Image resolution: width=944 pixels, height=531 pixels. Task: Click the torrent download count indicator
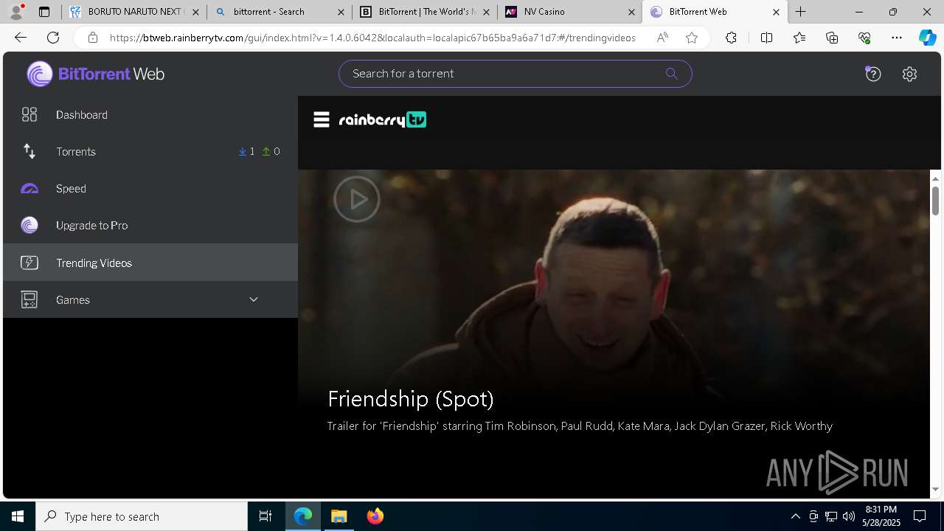(246, 151)
